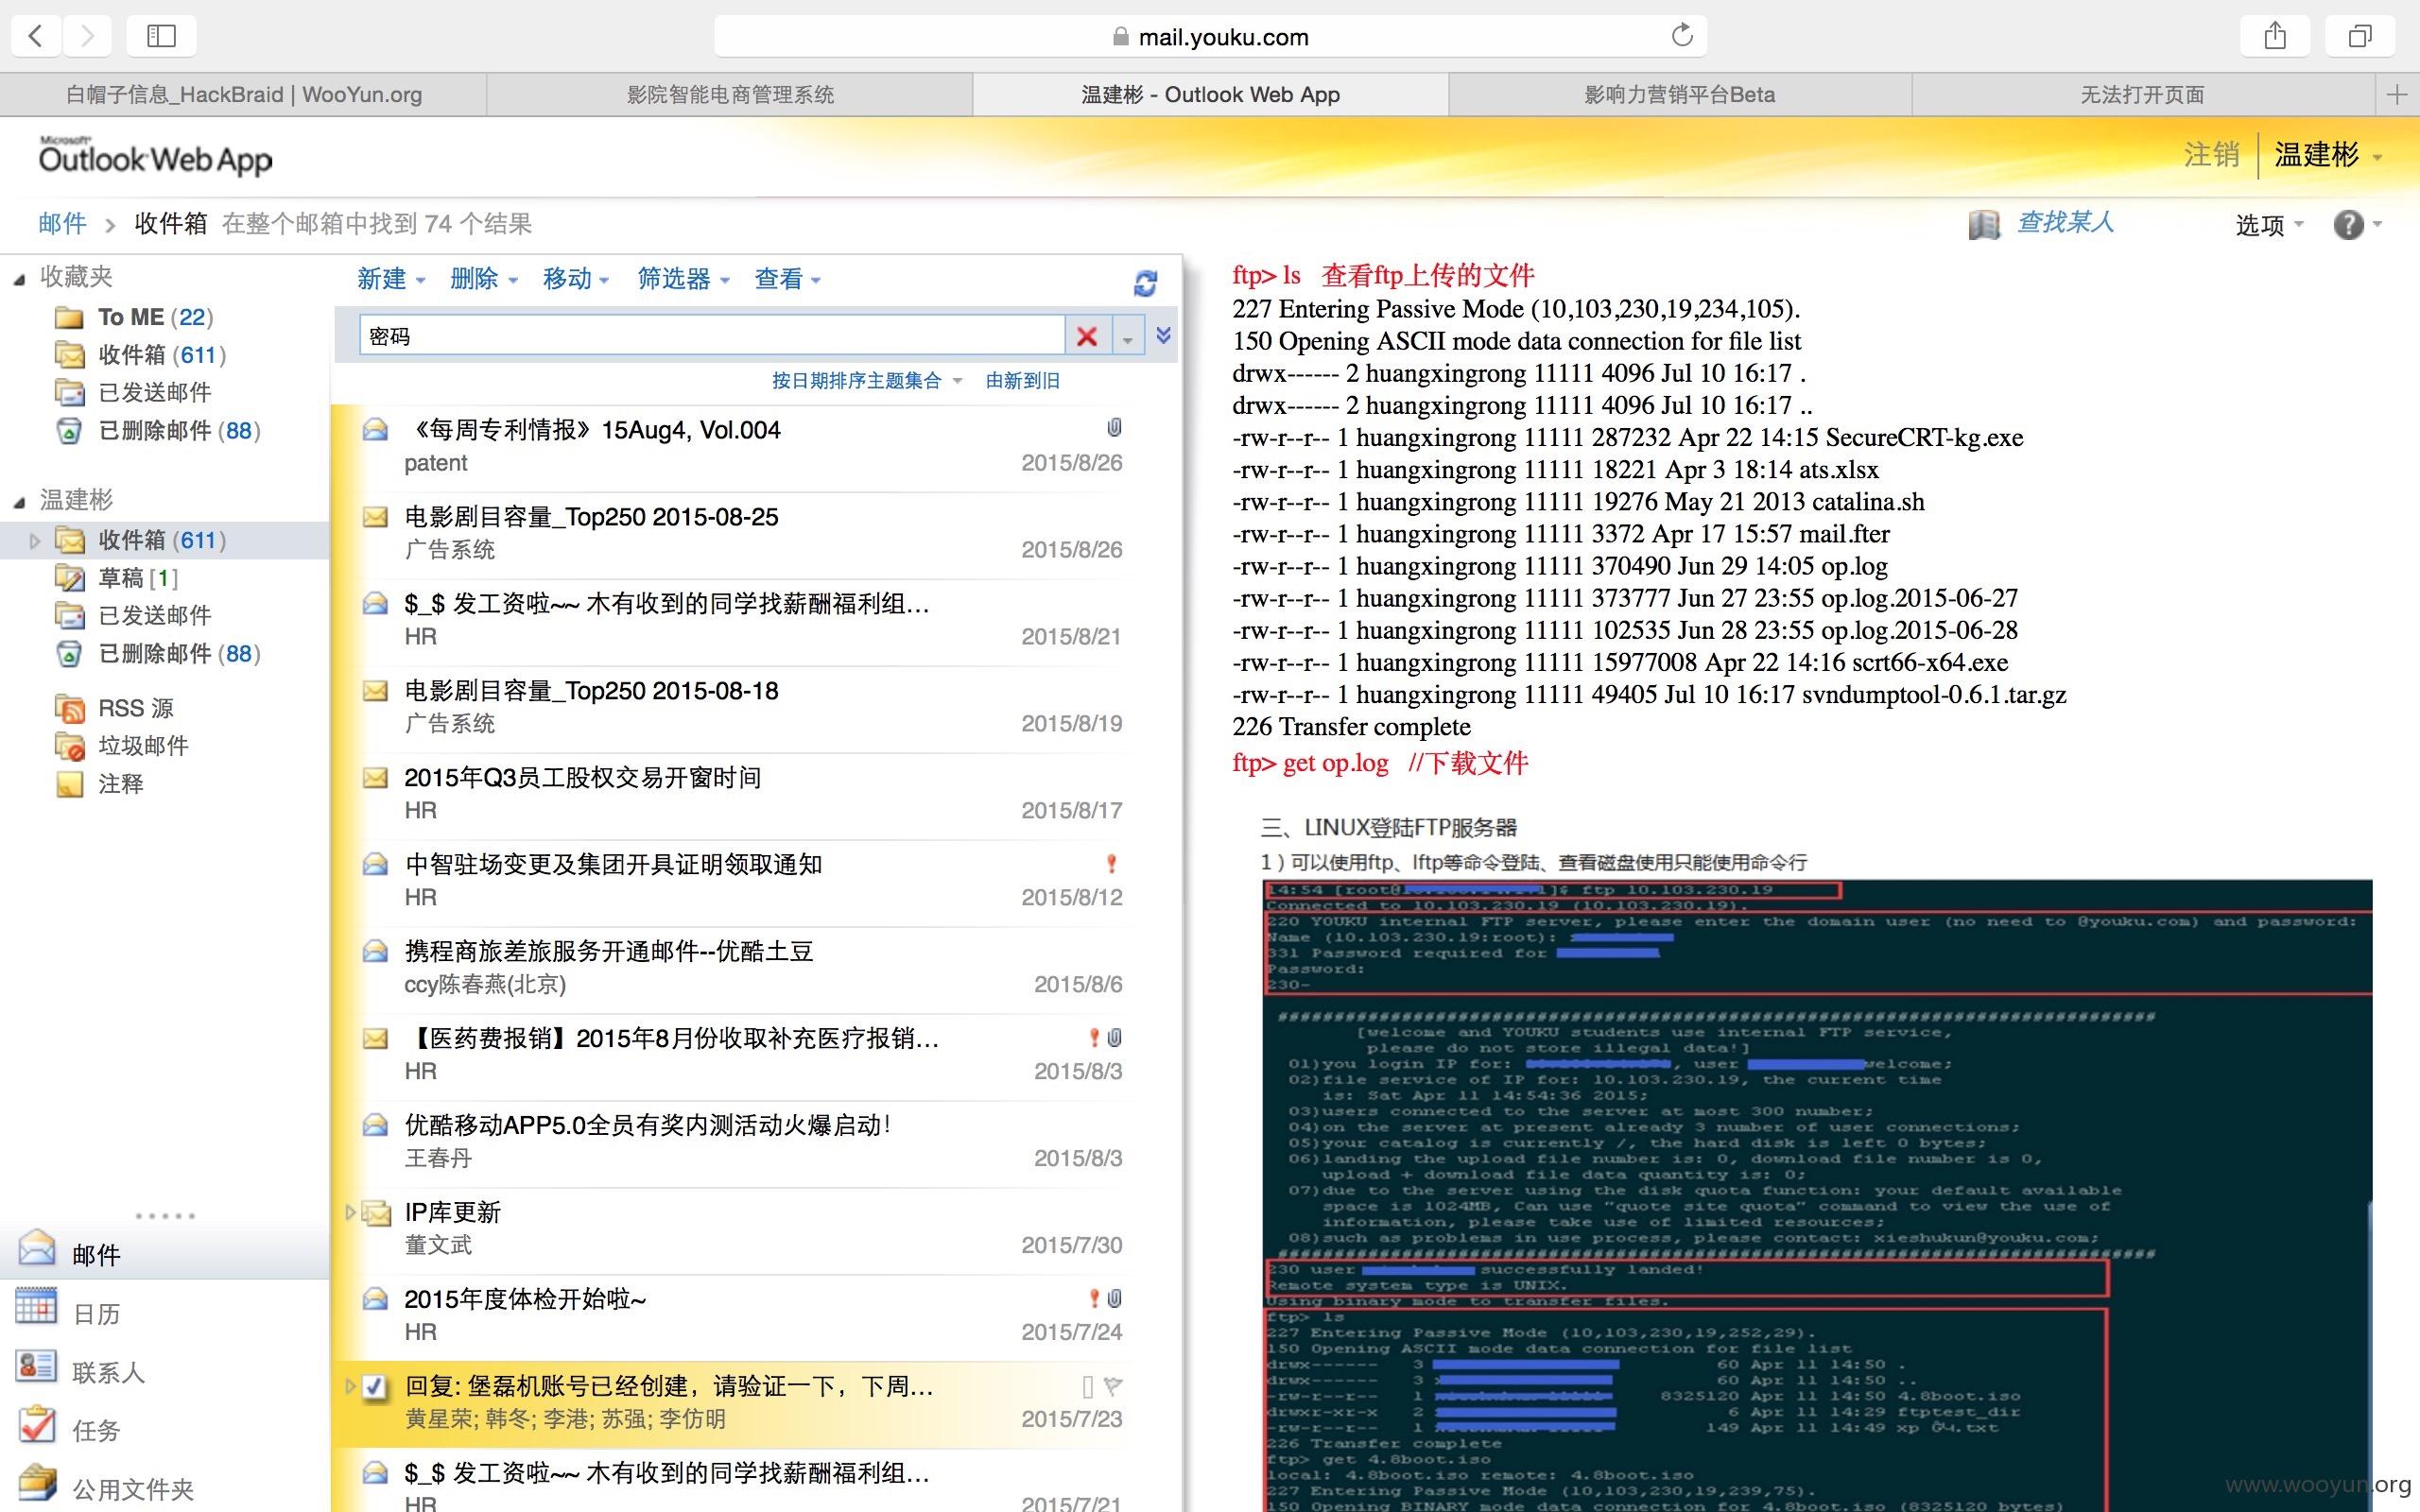2420x1512 pixels.
Task: Switch to the 影院智能电商管理系统 tab
Action: click(x=730, y=95)
